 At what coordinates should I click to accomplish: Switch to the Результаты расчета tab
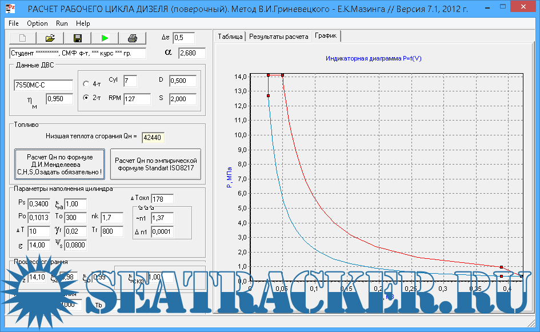(x=278, y=37)
